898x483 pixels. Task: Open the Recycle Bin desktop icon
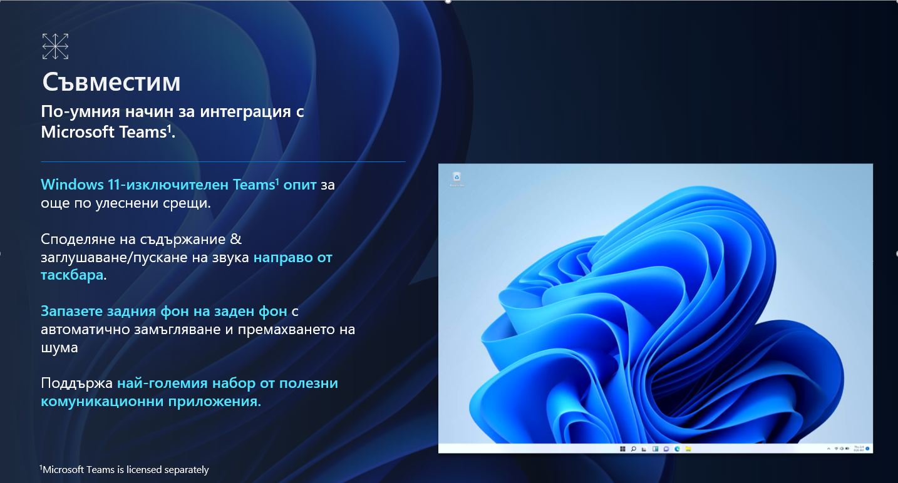[457, 179]
